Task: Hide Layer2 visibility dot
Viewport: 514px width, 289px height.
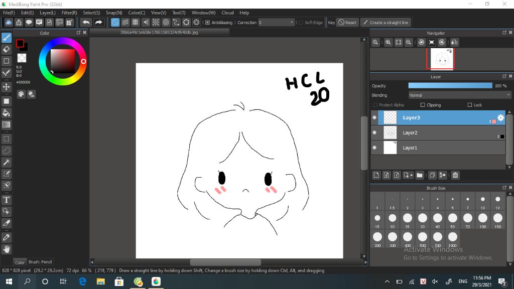Action: (374, 132)
